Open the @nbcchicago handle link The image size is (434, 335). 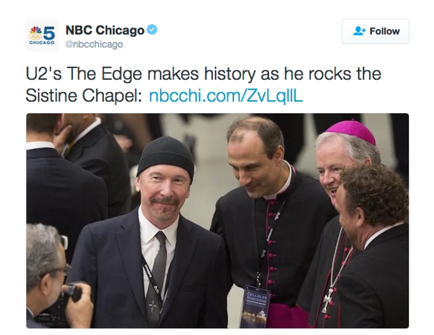pos(94,44)
